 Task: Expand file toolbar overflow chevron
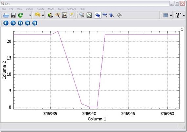pos(30,15)
